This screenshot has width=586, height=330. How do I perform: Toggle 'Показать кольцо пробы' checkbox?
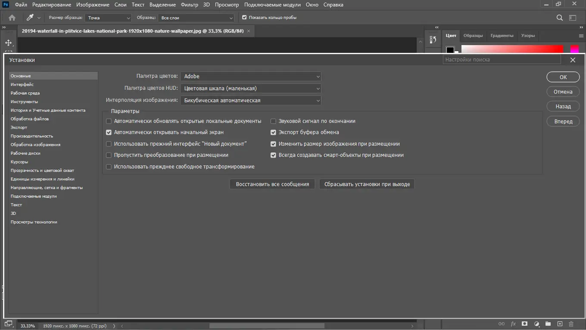tap(244, 18)
